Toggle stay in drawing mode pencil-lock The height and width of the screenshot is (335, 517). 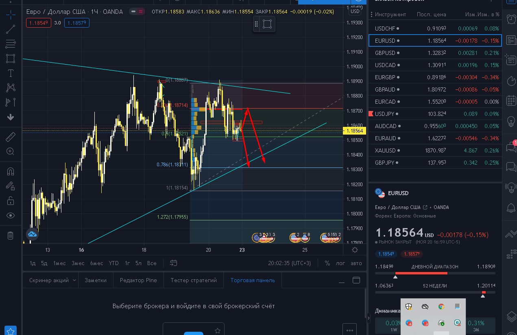click(11, 186)
